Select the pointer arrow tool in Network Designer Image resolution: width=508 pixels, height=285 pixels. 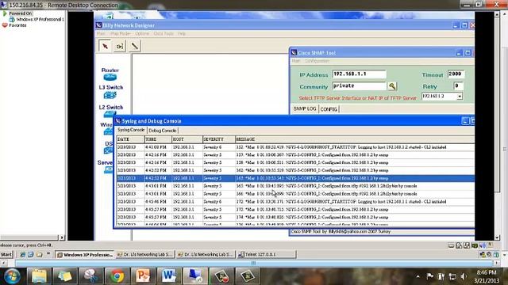click(x=105, y=46)
